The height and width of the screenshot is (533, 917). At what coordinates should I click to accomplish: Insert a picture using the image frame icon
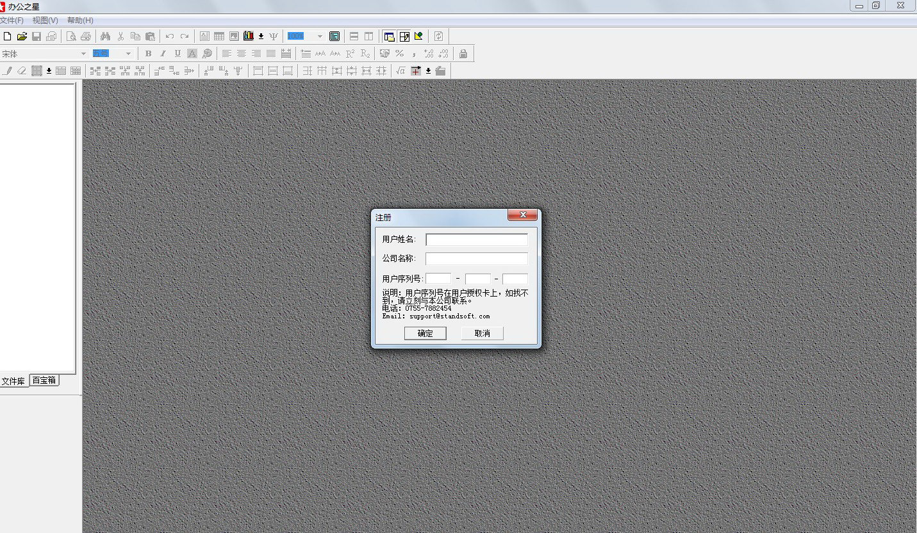pyautogui.click(x=234, y=36)
